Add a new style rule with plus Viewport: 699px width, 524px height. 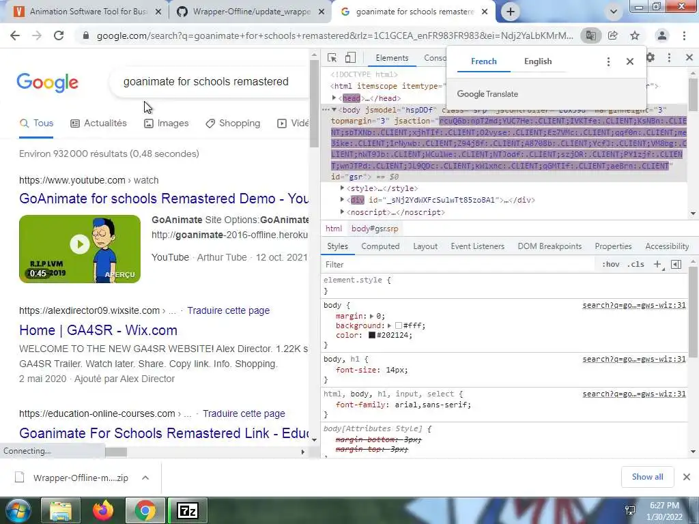point(657,264)
